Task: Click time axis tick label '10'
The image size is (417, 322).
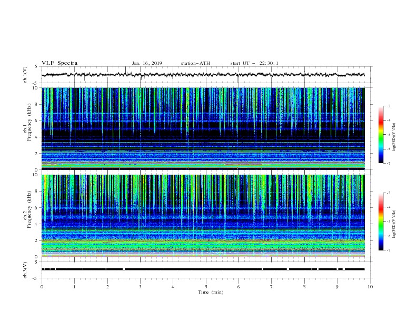Action: click(x=370, y=287)
